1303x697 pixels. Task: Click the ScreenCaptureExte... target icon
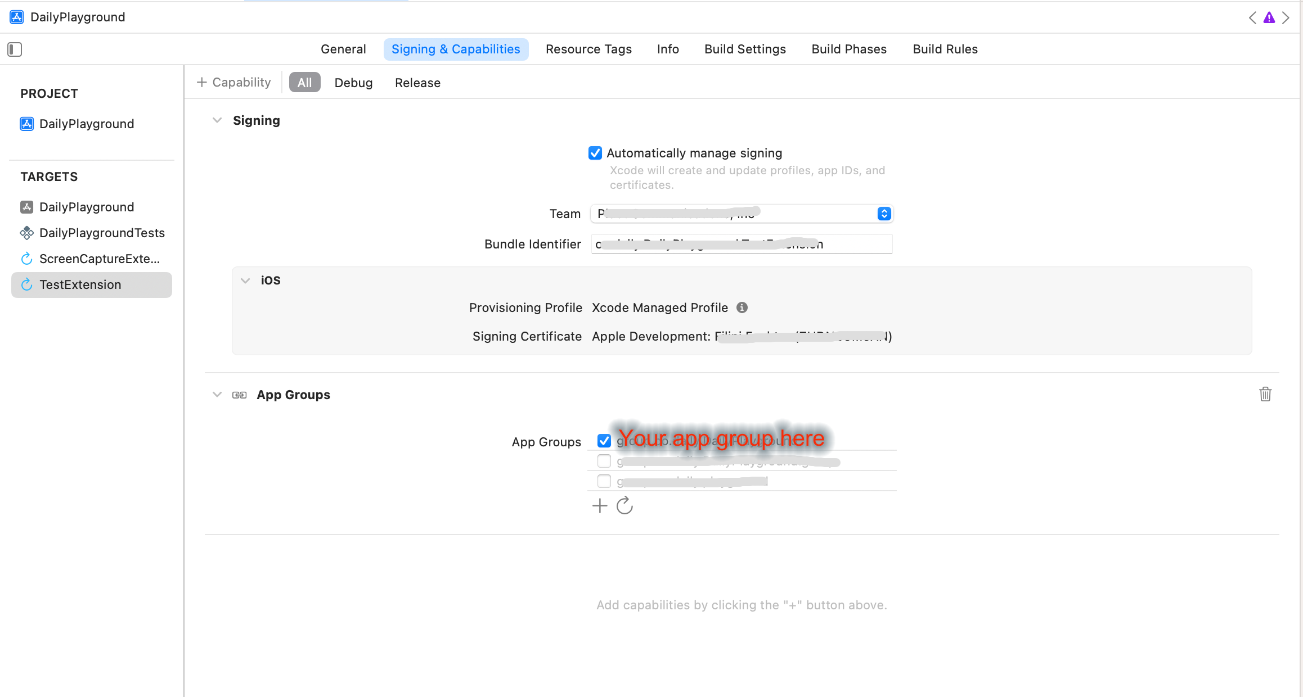[x=29, y=258]
